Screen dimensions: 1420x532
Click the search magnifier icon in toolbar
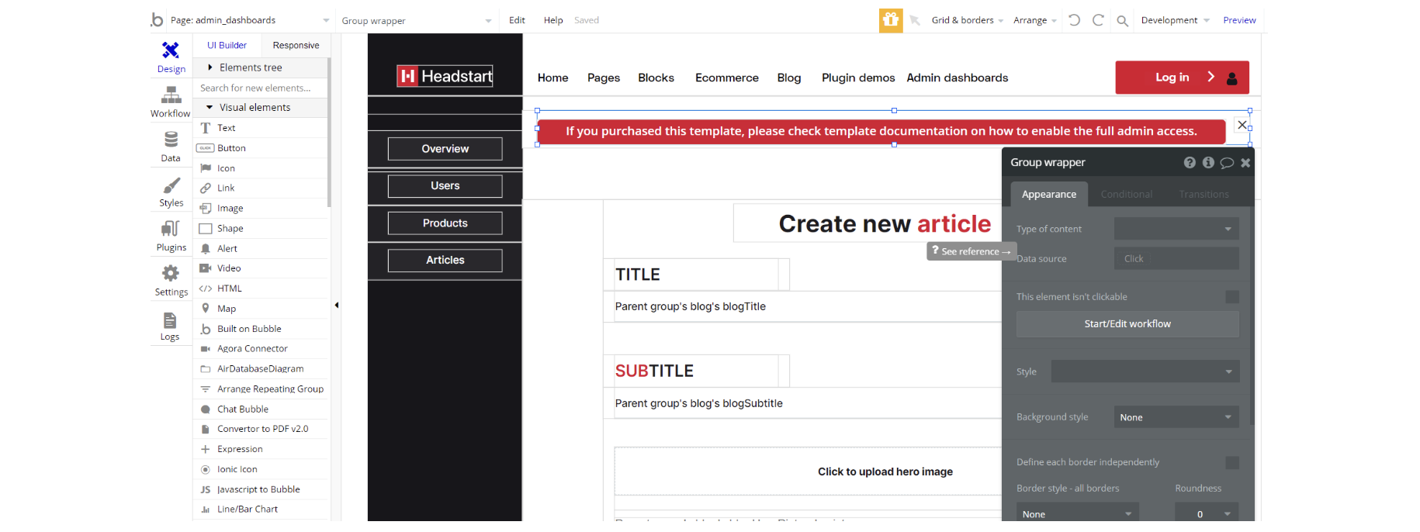coord(1122,21)
